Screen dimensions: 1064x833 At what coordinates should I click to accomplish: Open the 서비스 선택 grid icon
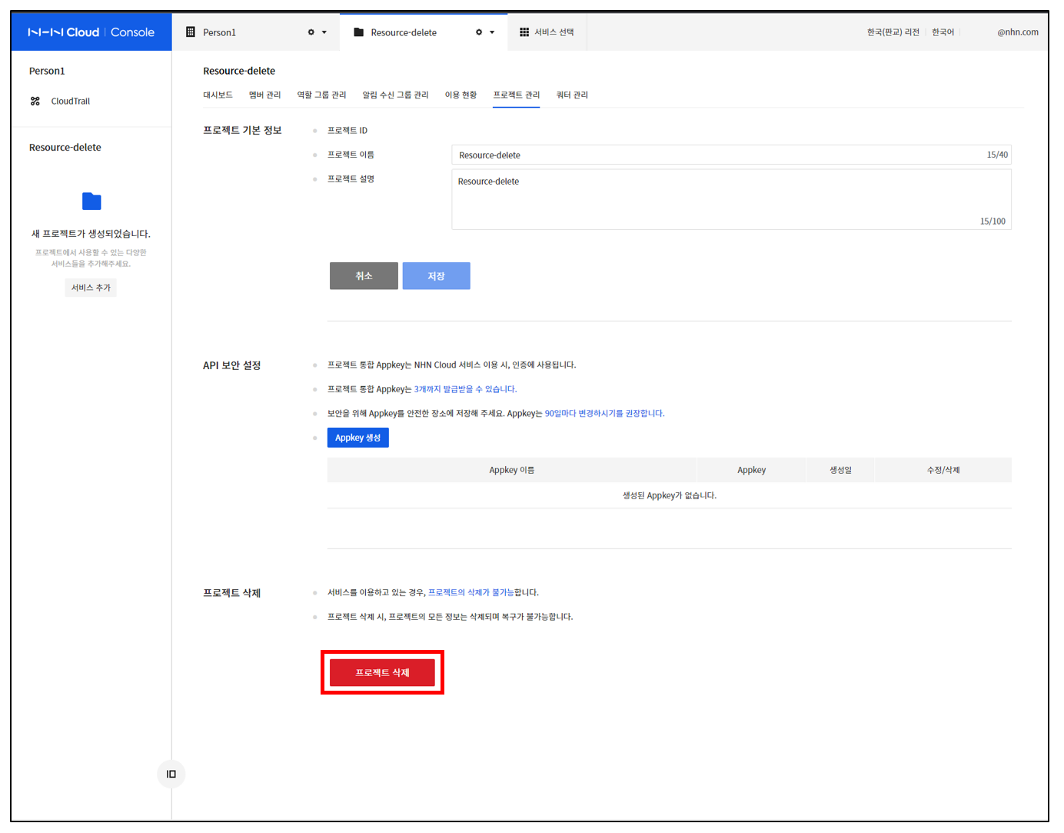pos(524,32)
